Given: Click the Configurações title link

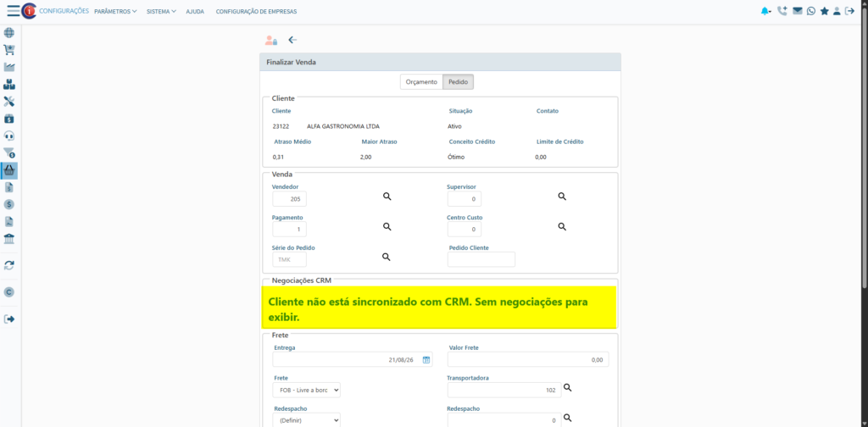Looking at the screenshot, I should [x=64, y=11].
